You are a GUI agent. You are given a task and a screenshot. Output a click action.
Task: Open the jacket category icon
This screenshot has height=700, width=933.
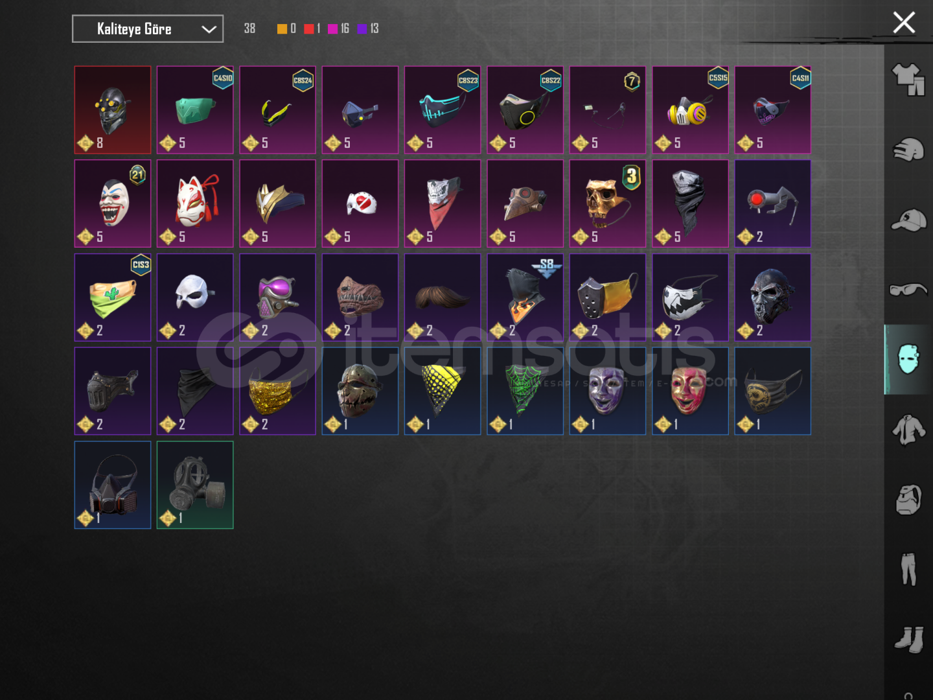pos(908,430)
